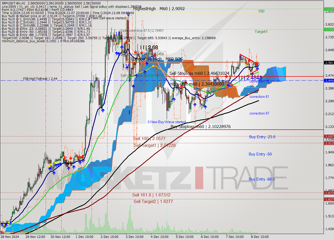
Task: Click the '3 Dec 10:00' time axis label
Action: [x=135, y=237]
